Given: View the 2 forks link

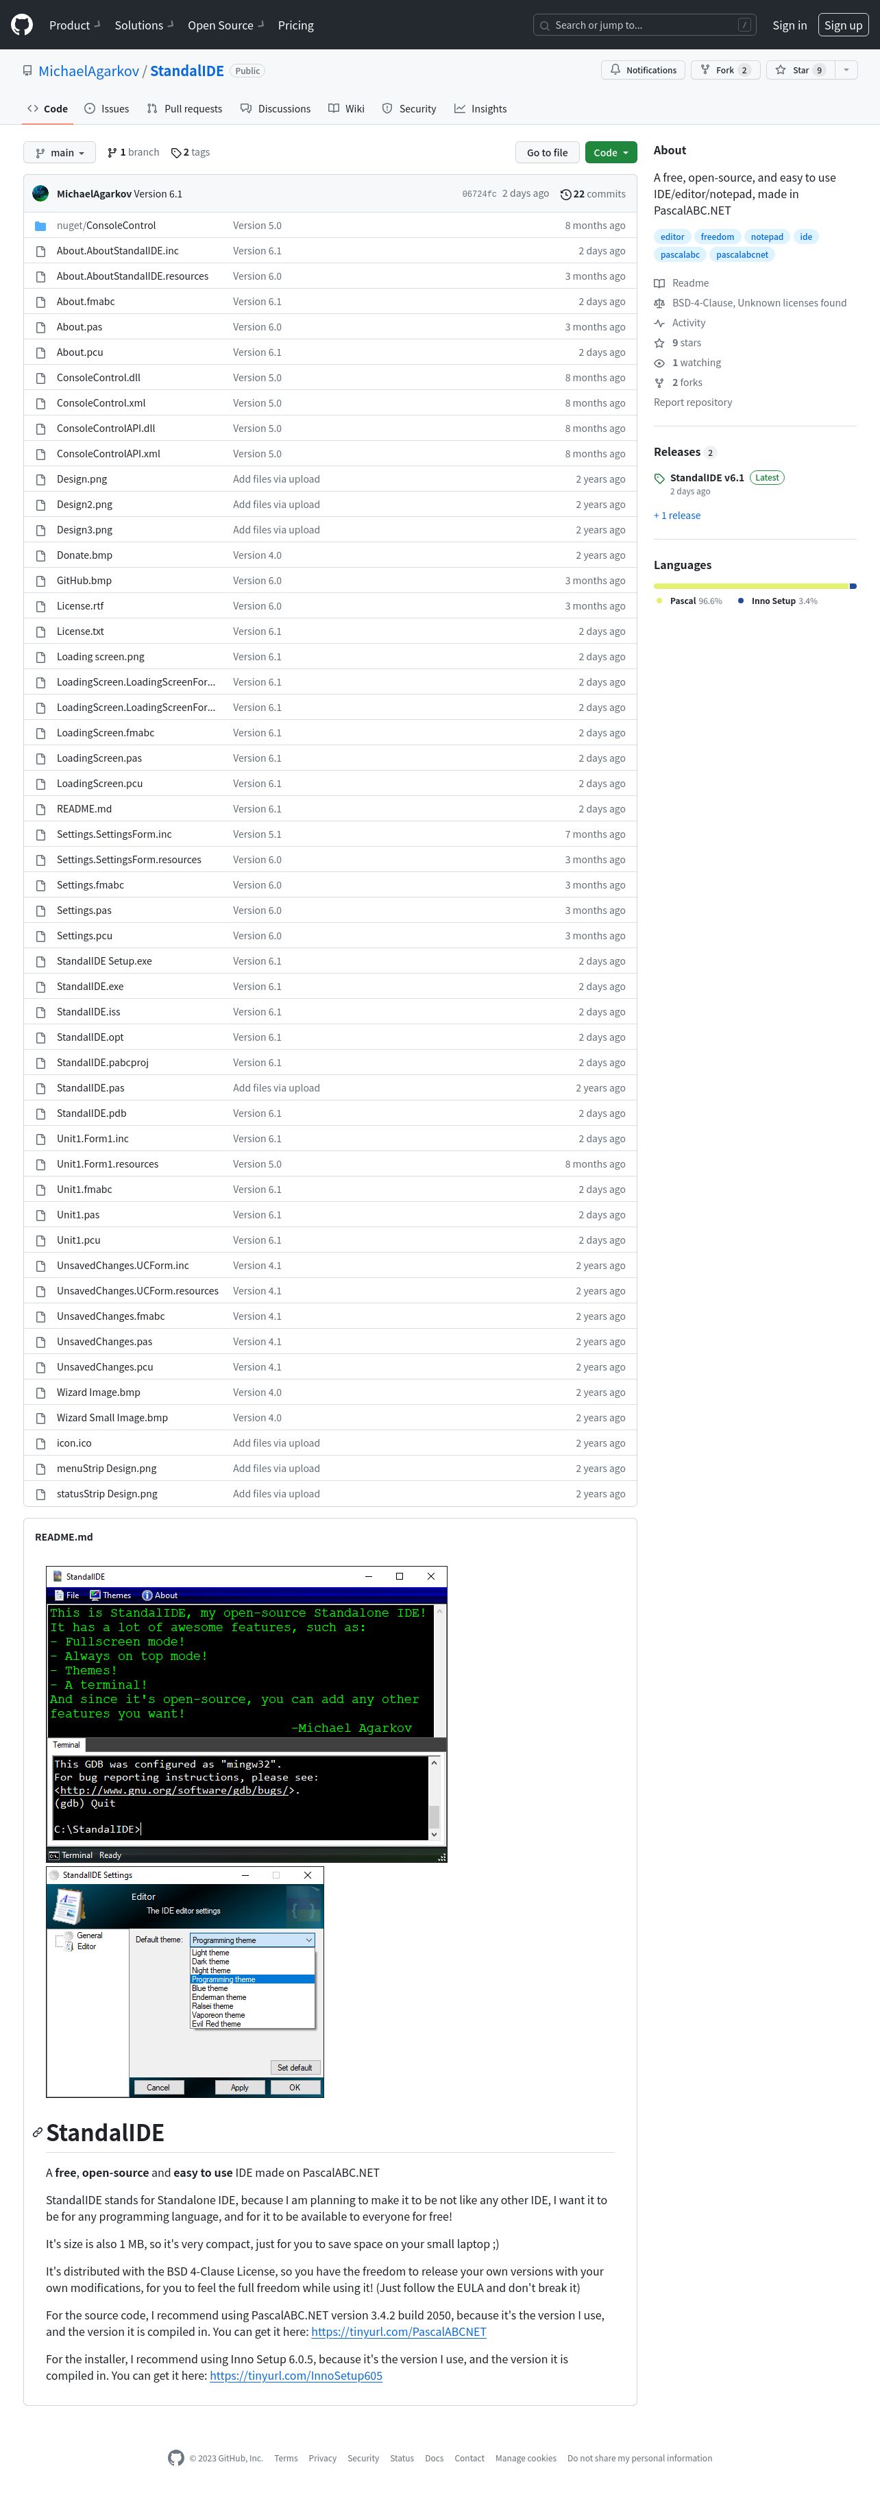Looking at the screenshot, I should [679, 382].
